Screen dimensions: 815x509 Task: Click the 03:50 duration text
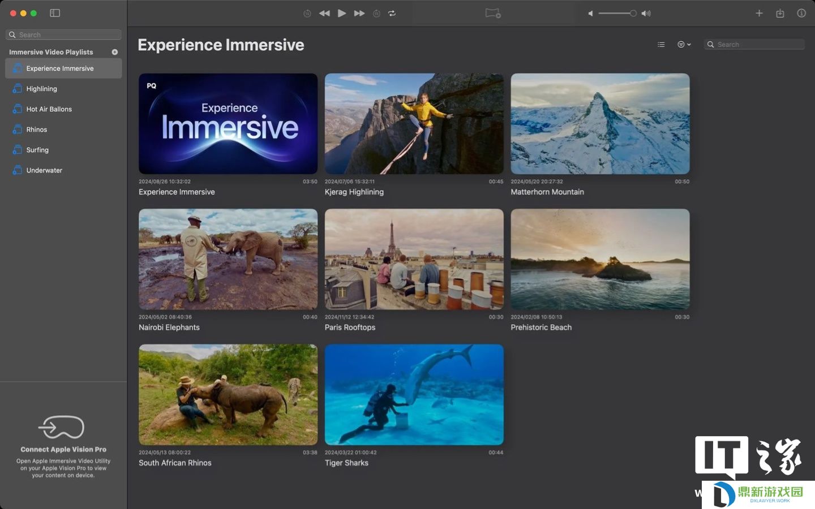point(310,182)
